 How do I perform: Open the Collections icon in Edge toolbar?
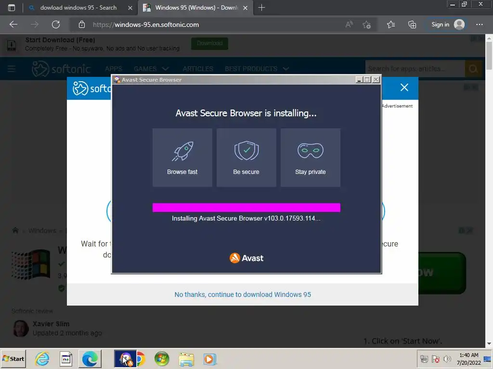pos(412,25)
